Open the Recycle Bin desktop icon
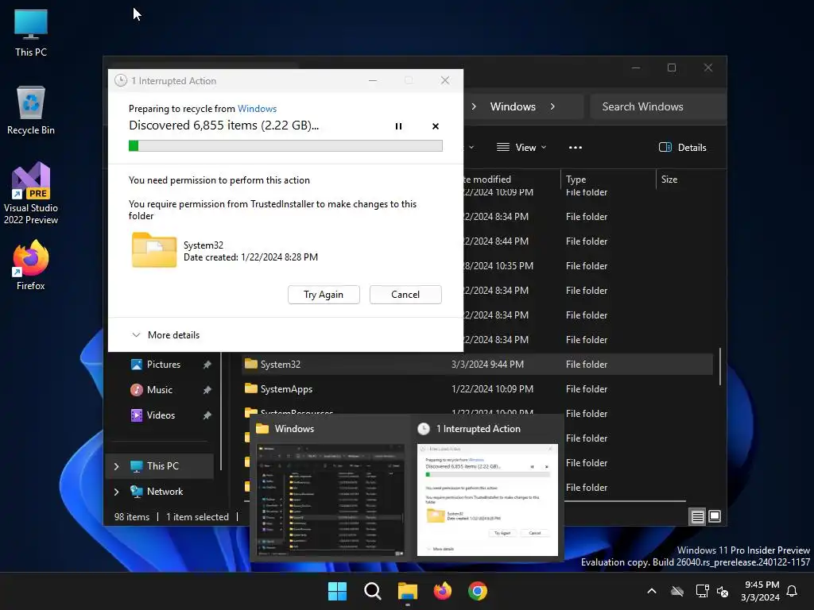The image size is (814, 610). (31, 110)
